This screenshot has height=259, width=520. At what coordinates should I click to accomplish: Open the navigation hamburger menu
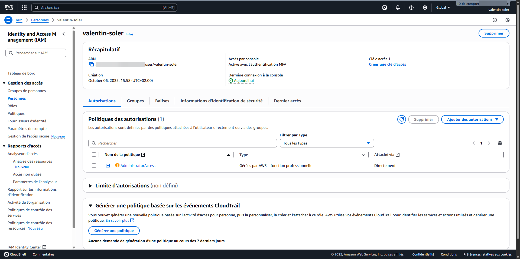pos(8,20)
